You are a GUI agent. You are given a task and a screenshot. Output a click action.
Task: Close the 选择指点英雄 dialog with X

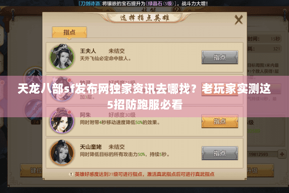pyautogui.click(x=238, y=20)
